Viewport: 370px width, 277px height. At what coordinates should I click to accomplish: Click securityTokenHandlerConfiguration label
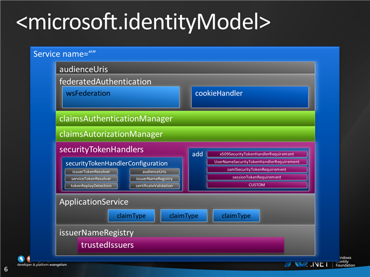[117, 163]
